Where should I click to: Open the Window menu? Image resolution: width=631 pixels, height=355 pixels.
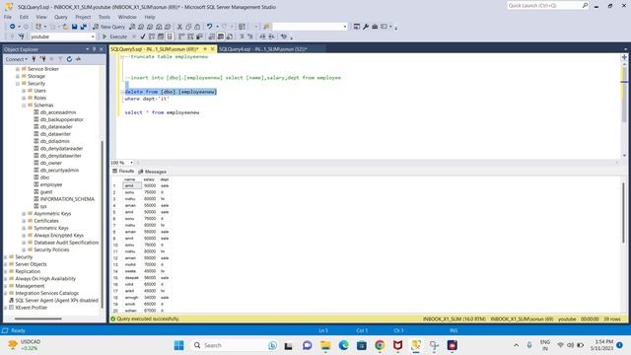coord(127,17)
